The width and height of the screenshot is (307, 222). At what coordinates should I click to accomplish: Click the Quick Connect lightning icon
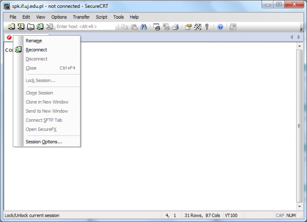pos(21,27)
